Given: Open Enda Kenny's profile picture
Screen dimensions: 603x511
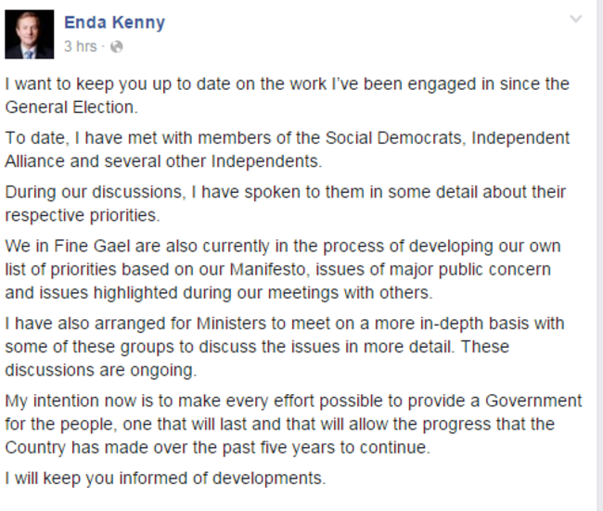Looking at the screenshot, I should coord(30,34).
